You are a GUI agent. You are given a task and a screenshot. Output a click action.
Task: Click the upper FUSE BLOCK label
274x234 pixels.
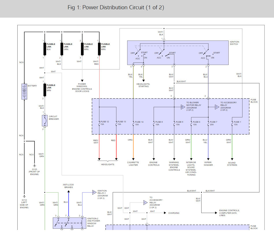(254, 101)
